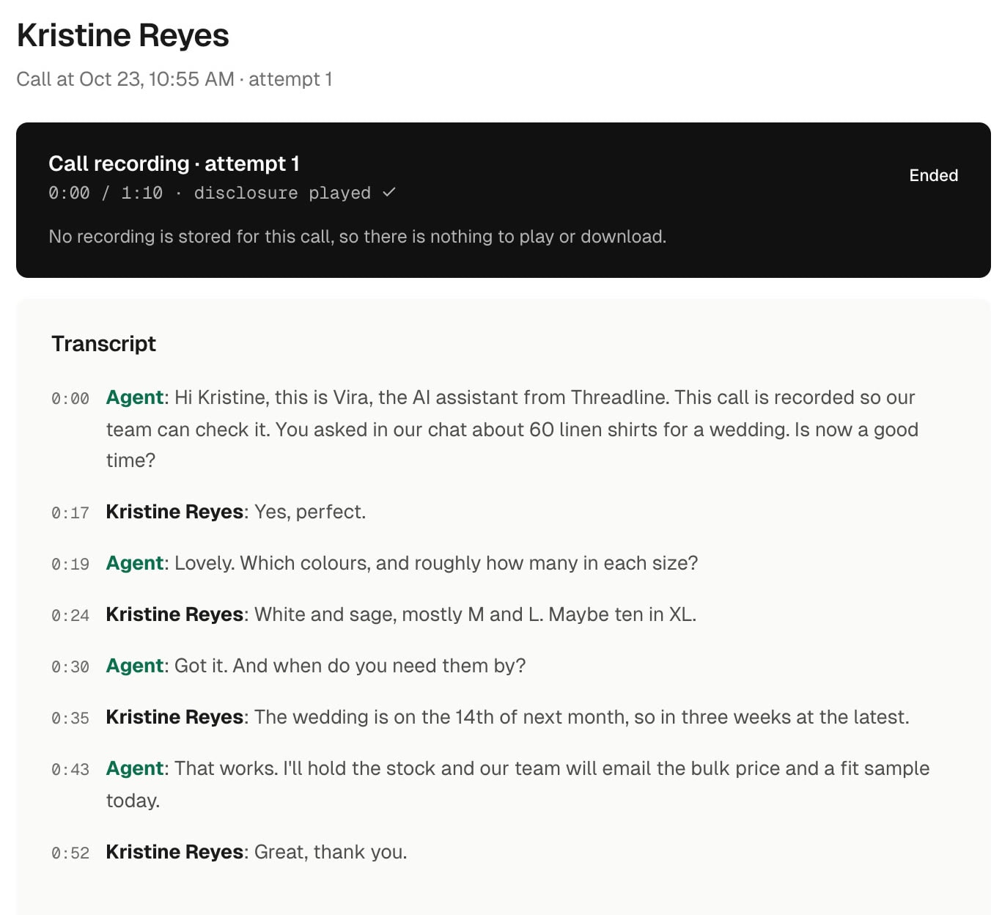Click the "No recording is stored" notice
This screenshot has width=1002, height=915.
tap(358, 237)
